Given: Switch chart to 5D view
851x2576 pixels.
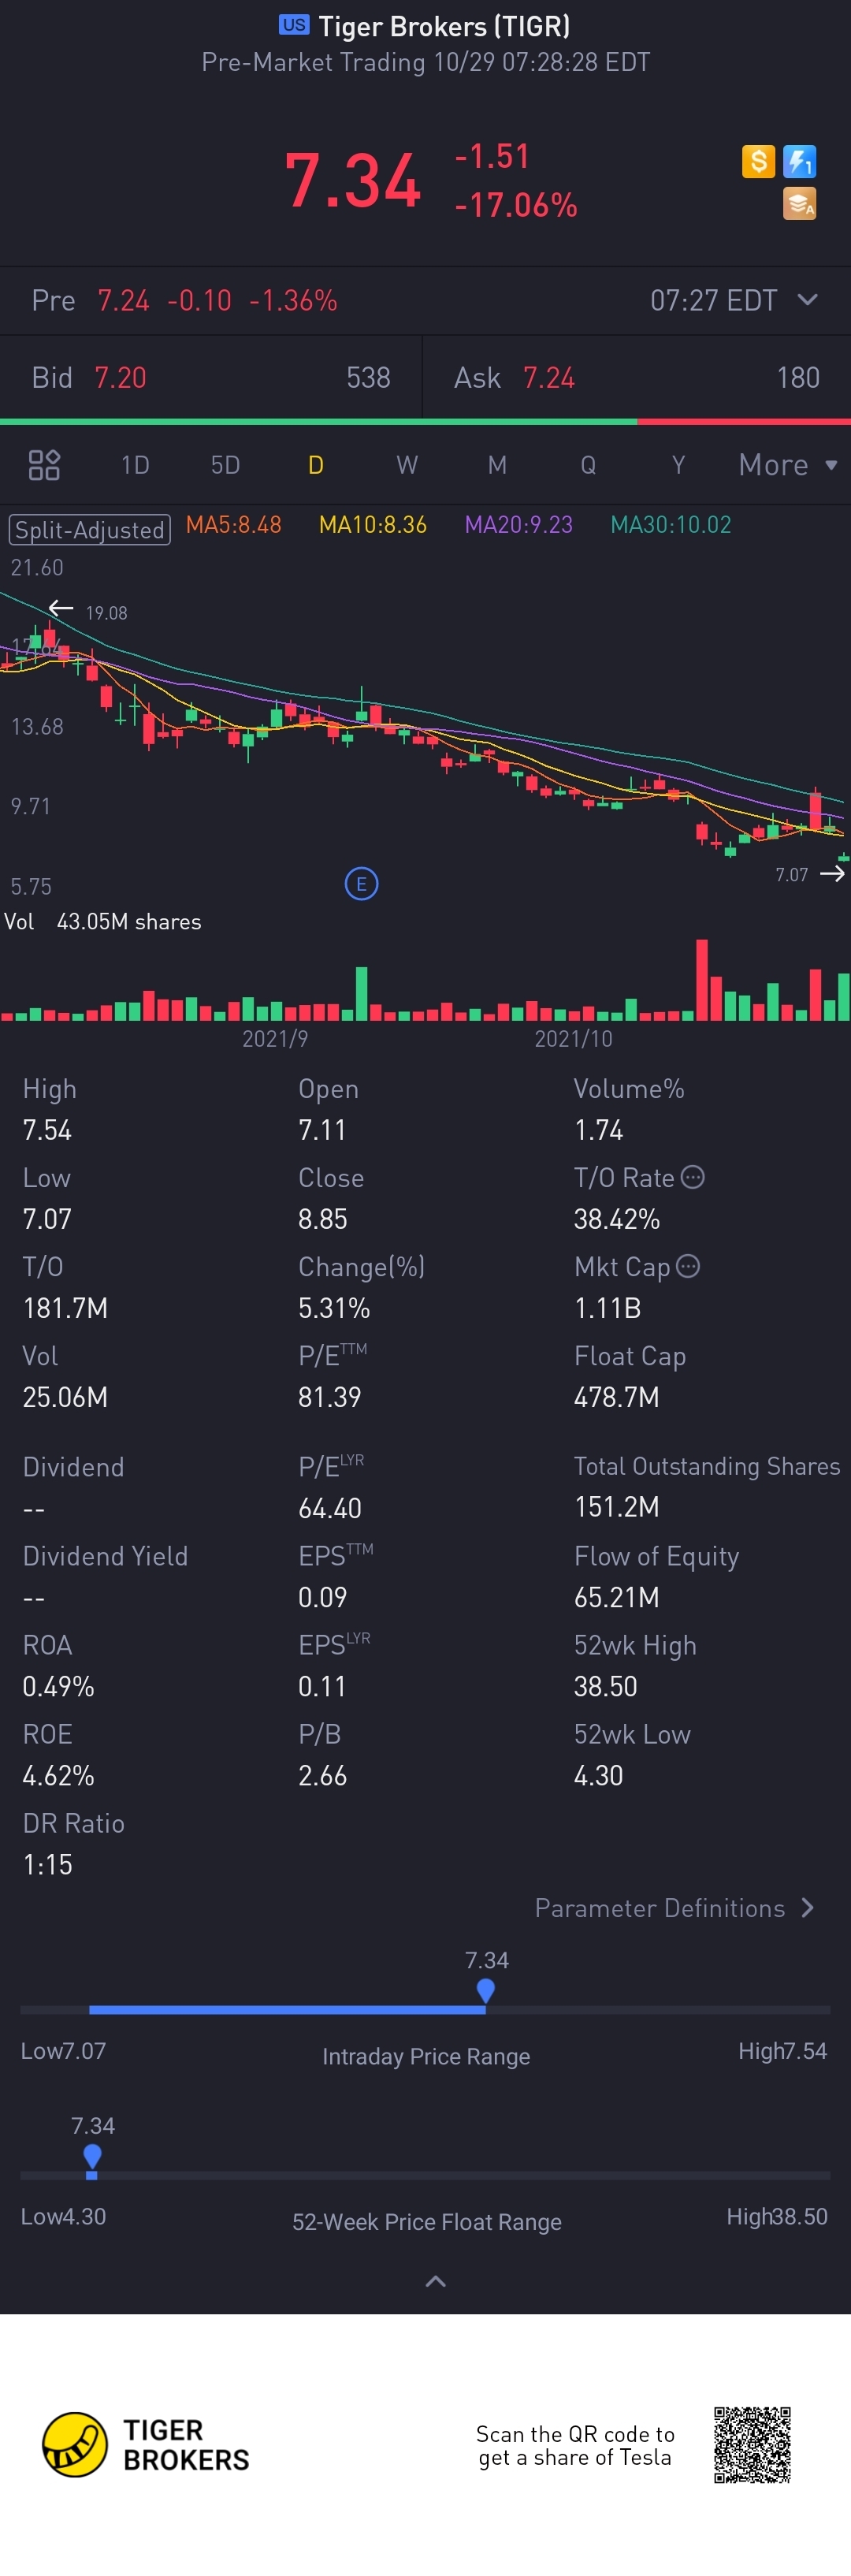Looking at the screenshot, I should (x=225, y=465).
